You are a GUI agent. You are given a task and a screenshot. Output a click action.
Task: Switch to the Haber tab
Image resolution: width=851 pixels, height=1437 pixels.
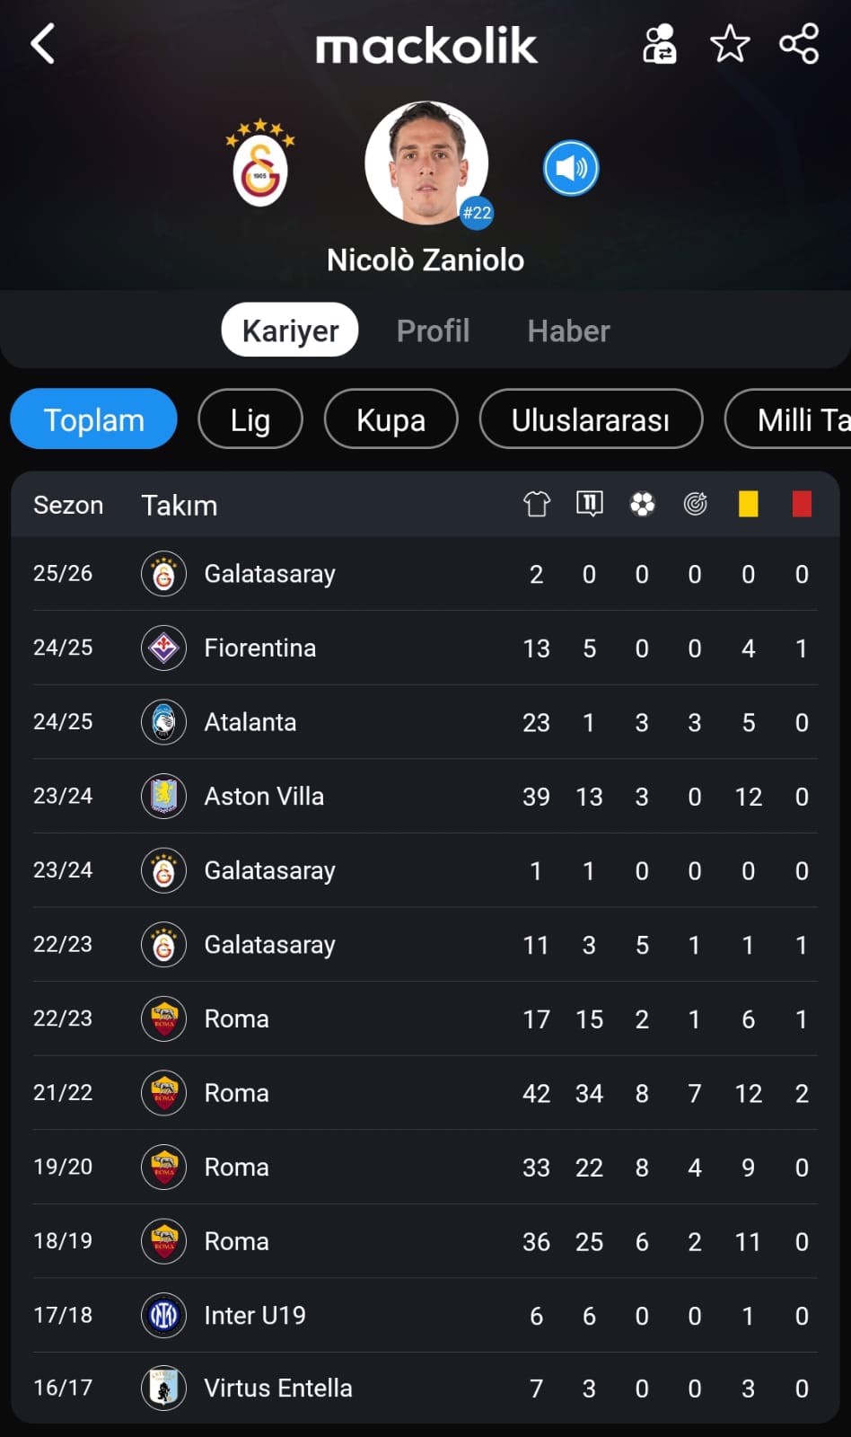click(568, 331)
